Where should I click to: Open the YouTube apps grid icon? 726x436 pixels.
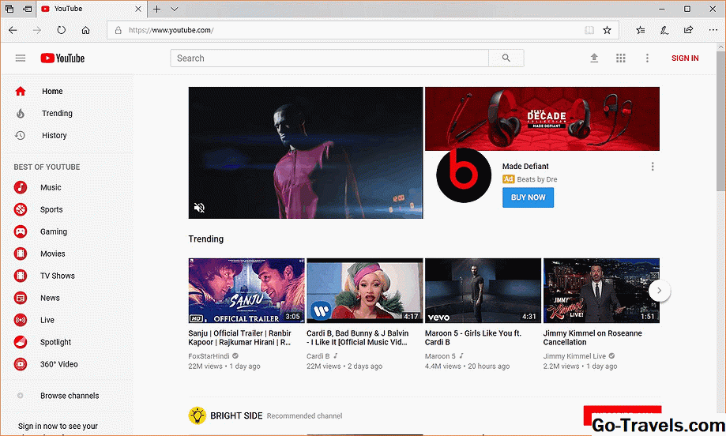click(x=621, y=58)
